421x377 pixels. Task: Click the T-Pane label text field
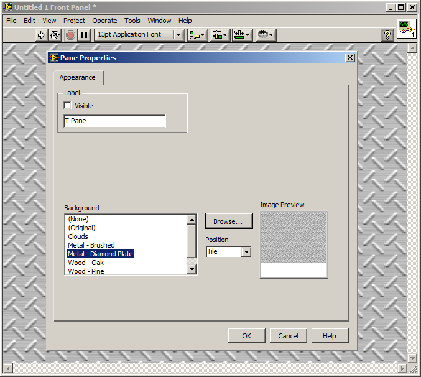[x=114, y=121]
